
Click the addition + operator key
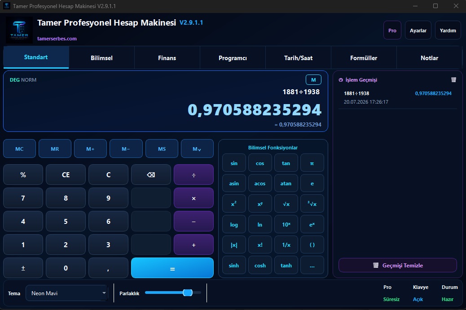point(194,245)
